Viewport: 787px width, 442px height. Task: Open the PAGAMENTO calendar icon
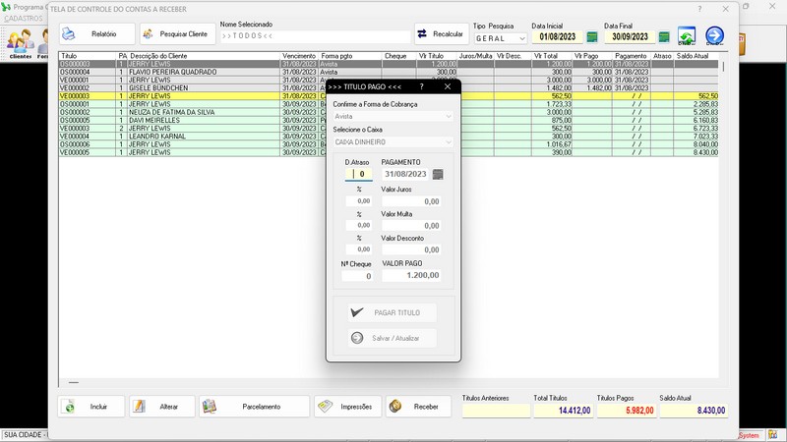438,175
